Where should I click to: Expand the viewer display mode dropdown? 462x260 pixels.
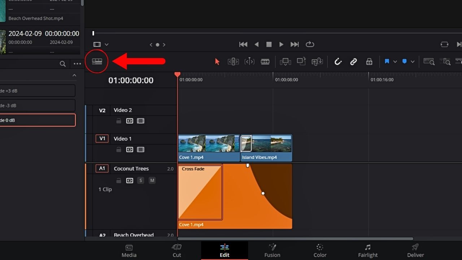(x=106, y=44)
